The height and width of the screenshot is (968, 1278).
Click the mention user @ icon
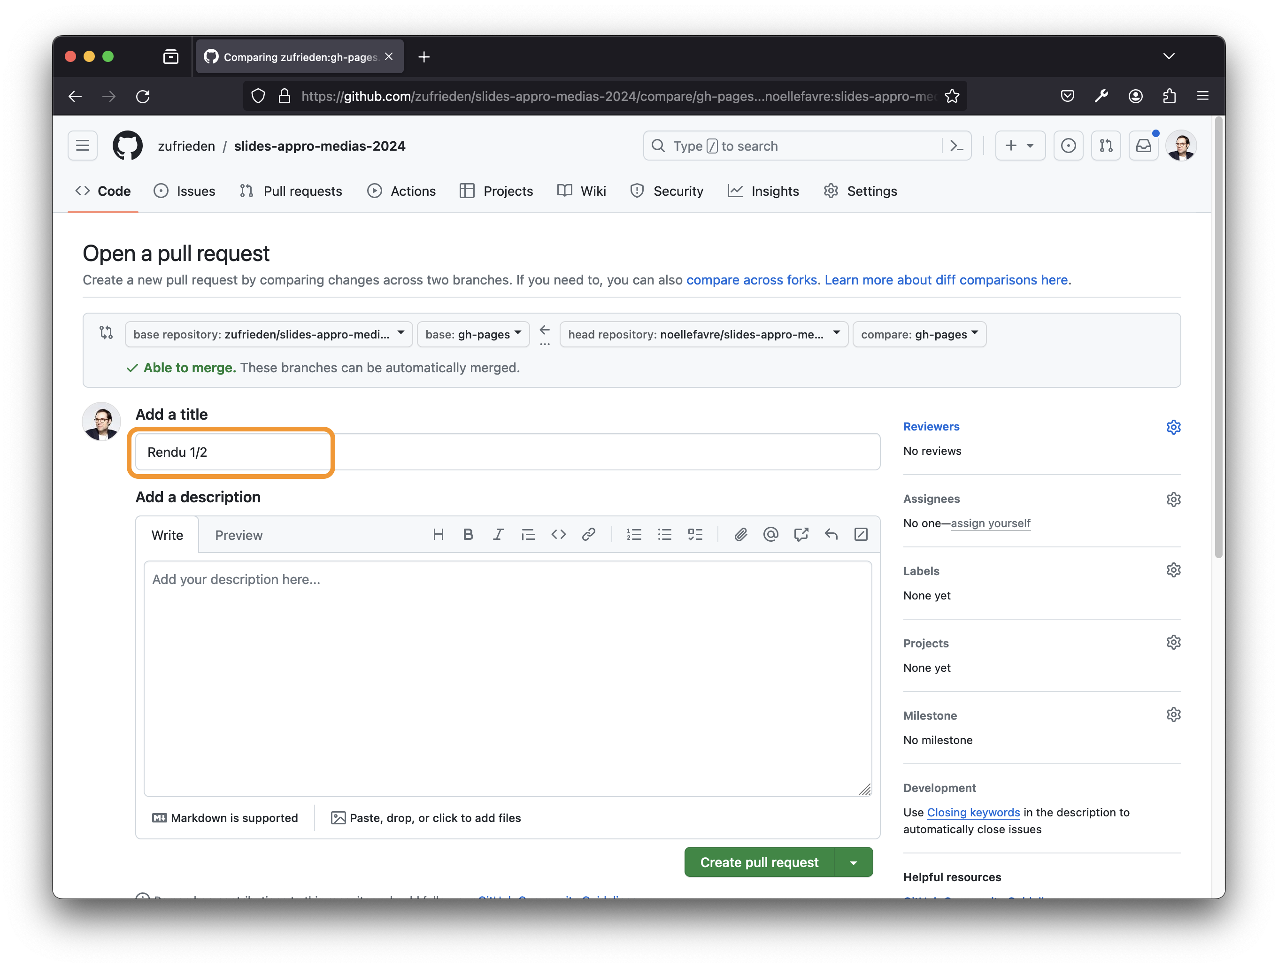[771, 534]
